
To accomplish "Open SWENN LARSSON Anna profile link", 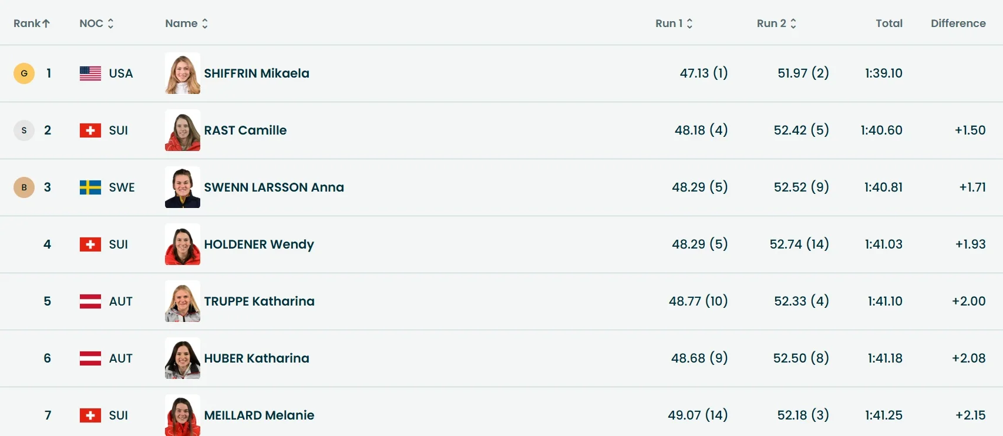I will [x=274, y=187].
